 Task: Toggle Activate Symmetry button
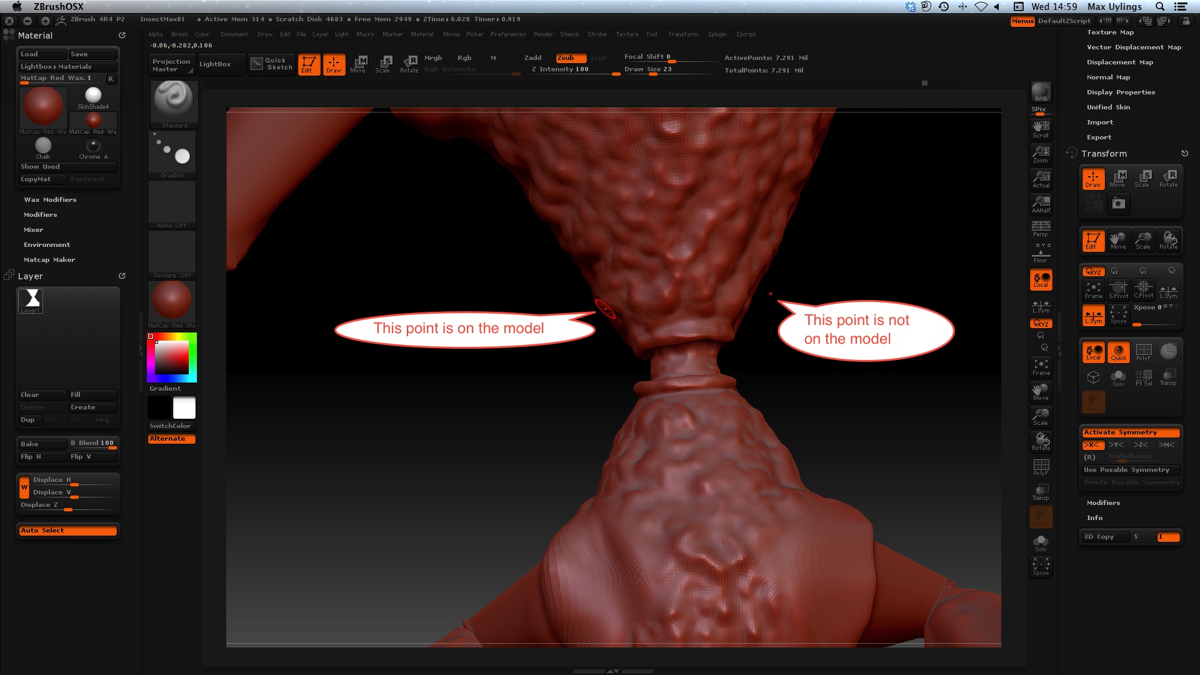coord(1130,432)
